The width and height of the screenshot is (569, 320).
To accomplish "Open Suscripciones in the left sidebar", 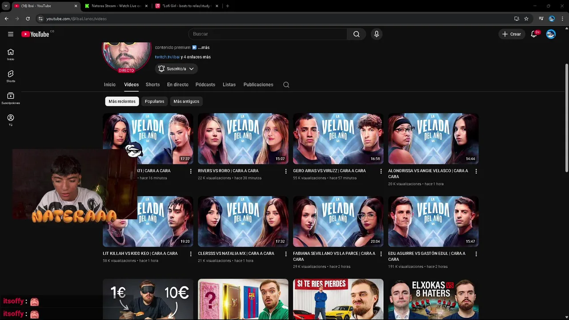I will point(11,98).
